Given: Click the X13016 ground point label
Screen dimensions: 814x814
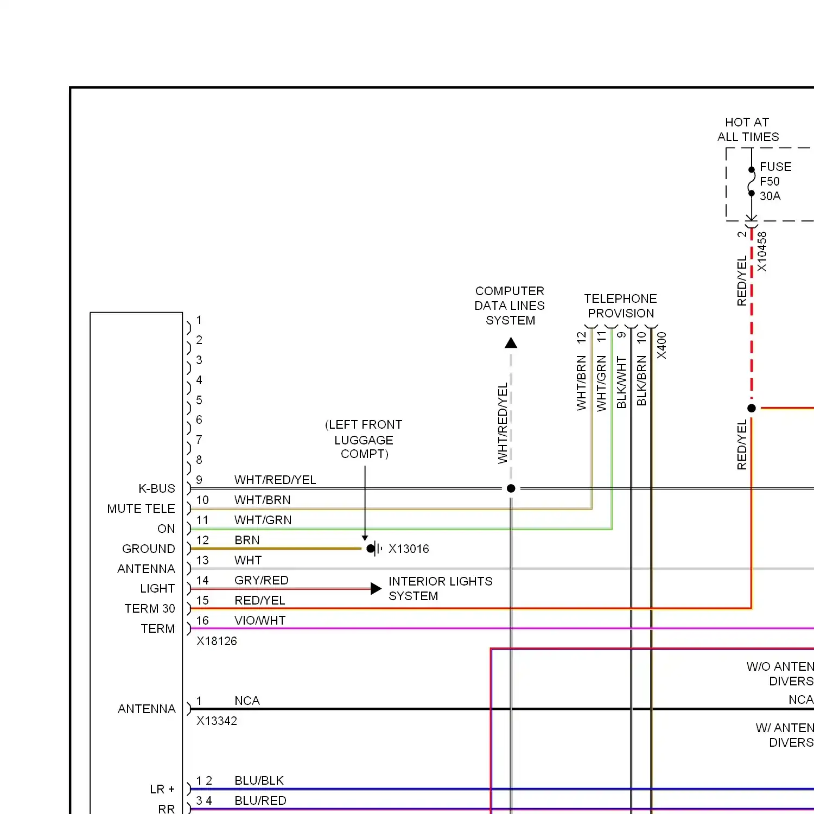Looking at the screenshot, I should 409,549.
